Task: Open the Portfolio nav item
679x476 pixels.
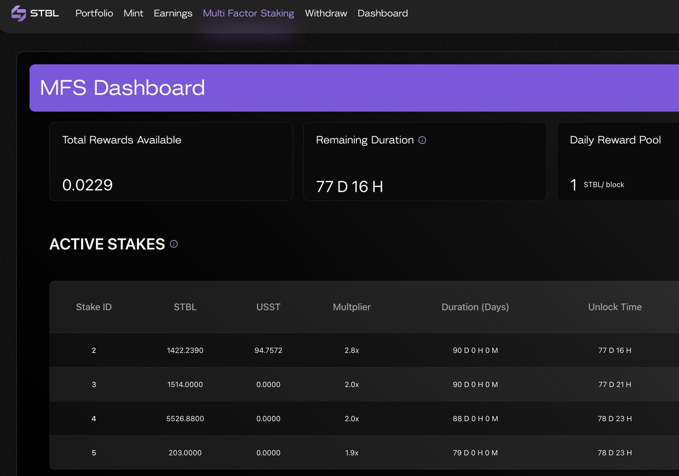Action: pyautogui.click(x=94, y=13)
